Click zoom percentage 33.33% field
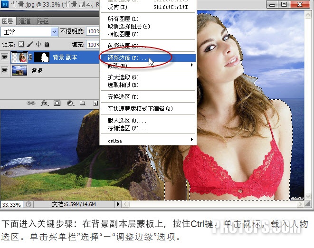Screen dimensions: 314x248 [x=11, y=205]
